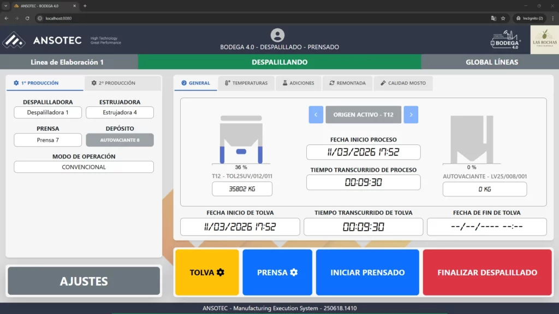Click the Tiempo Transcurrido de Tolva field
The width and height of the screenshot is (559, 314).
click(363, 227)
